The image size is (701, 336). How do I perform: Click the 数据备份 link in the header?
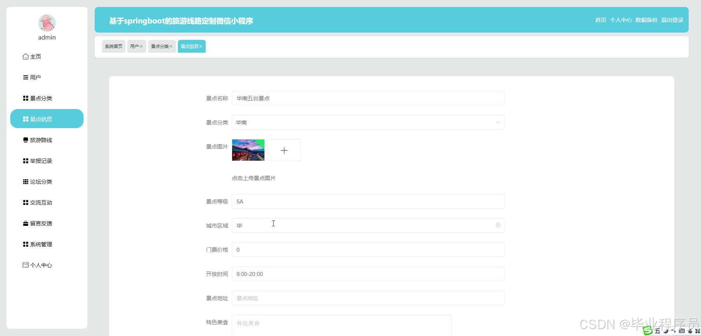tap(646, 20)
